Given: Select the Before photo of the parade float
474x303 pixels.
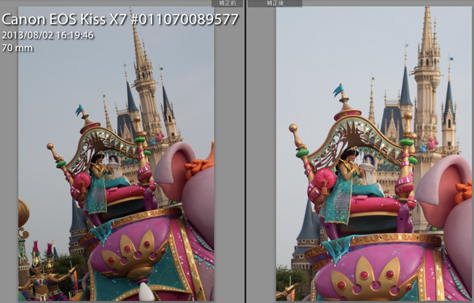Looking at the screenshot, I should (x=117, y=154).
